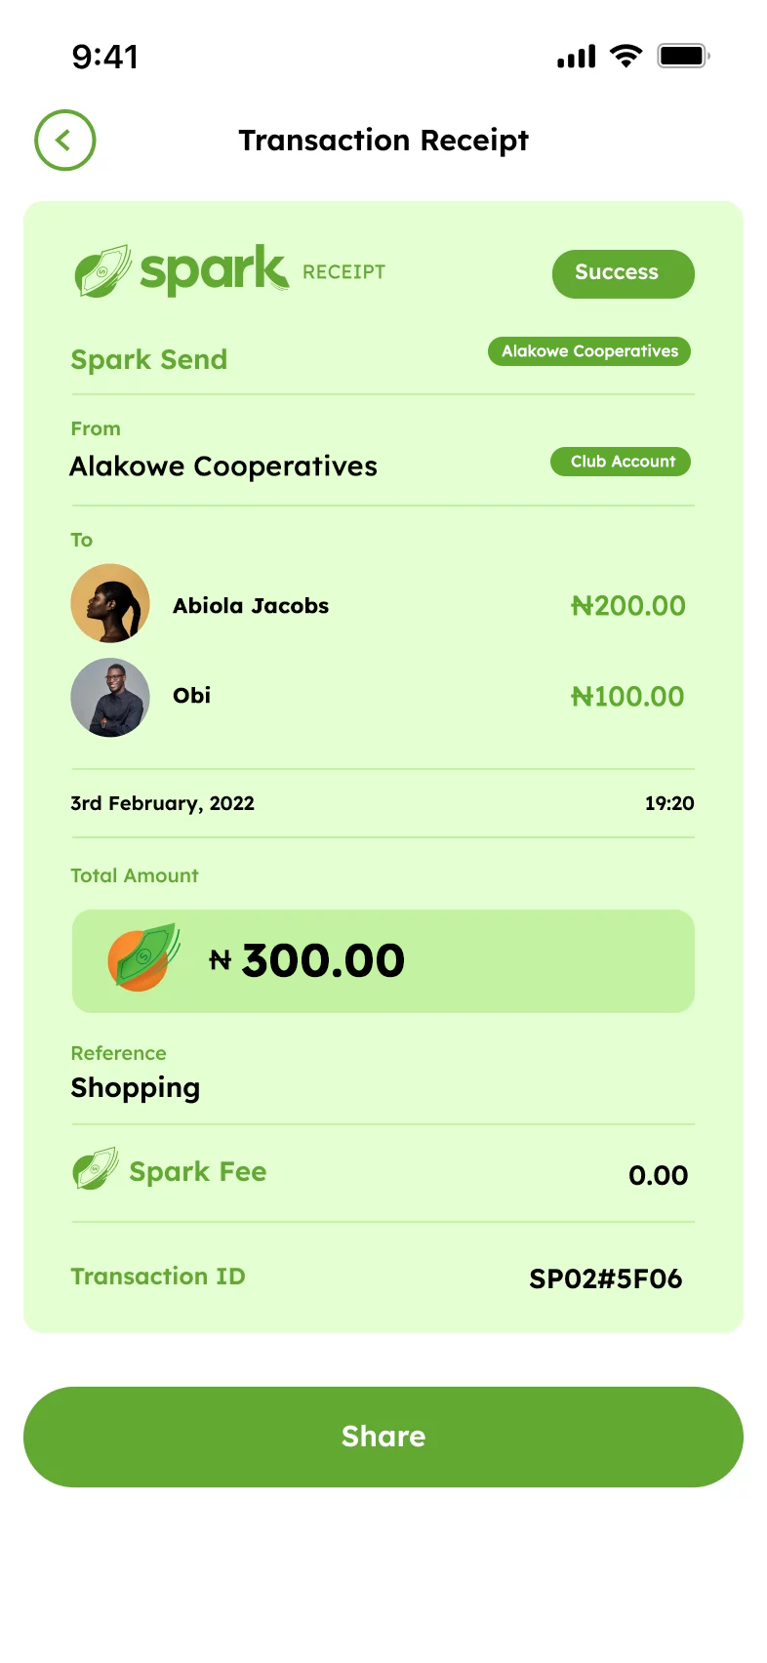Tap the cellular signal bars icon

[576, 57]
